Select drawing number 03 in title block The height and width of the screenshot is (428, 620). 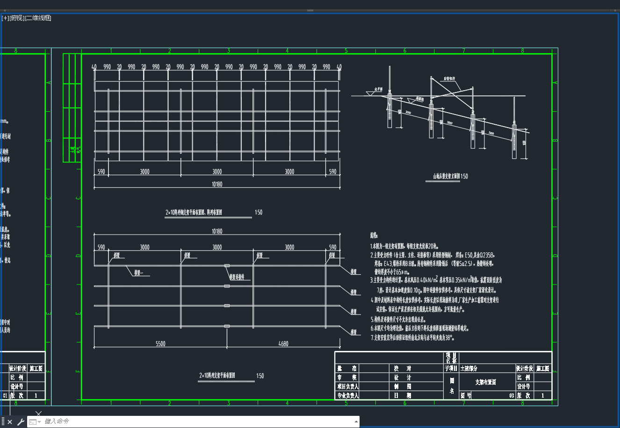pyautogui.click(x=512, y=395)
